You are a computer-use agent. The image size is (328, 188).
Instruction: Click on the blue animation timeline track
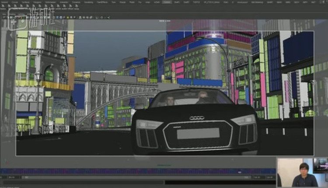[x=131, y=171]
